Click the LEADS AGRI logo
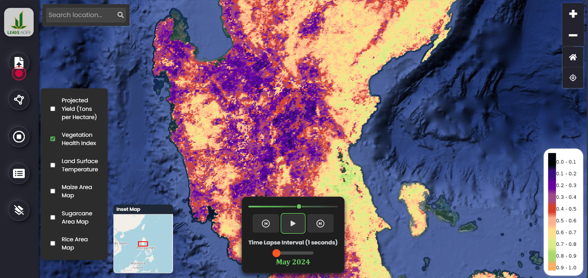The height and width of the screenshot is (278, 588). (19, 22)
